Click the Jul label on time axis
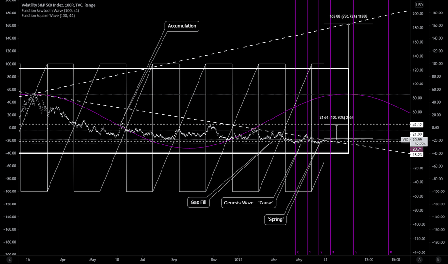 pos(142,260)
